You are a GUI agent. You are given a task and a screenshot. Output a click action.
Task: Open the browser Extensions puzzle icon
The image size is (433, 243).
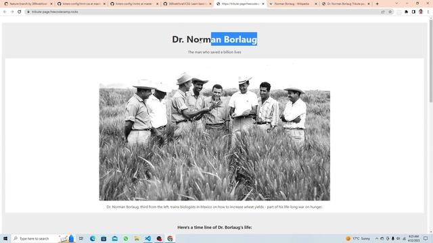click(x=406, y=12)
